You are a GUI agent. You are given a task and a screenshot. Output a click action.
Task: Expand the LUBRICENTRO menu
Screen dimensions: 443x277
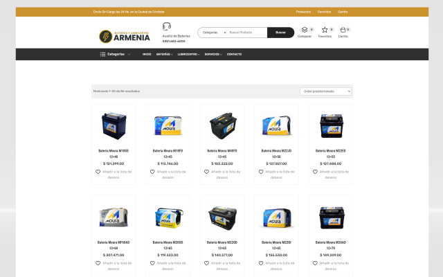(188, 54)
